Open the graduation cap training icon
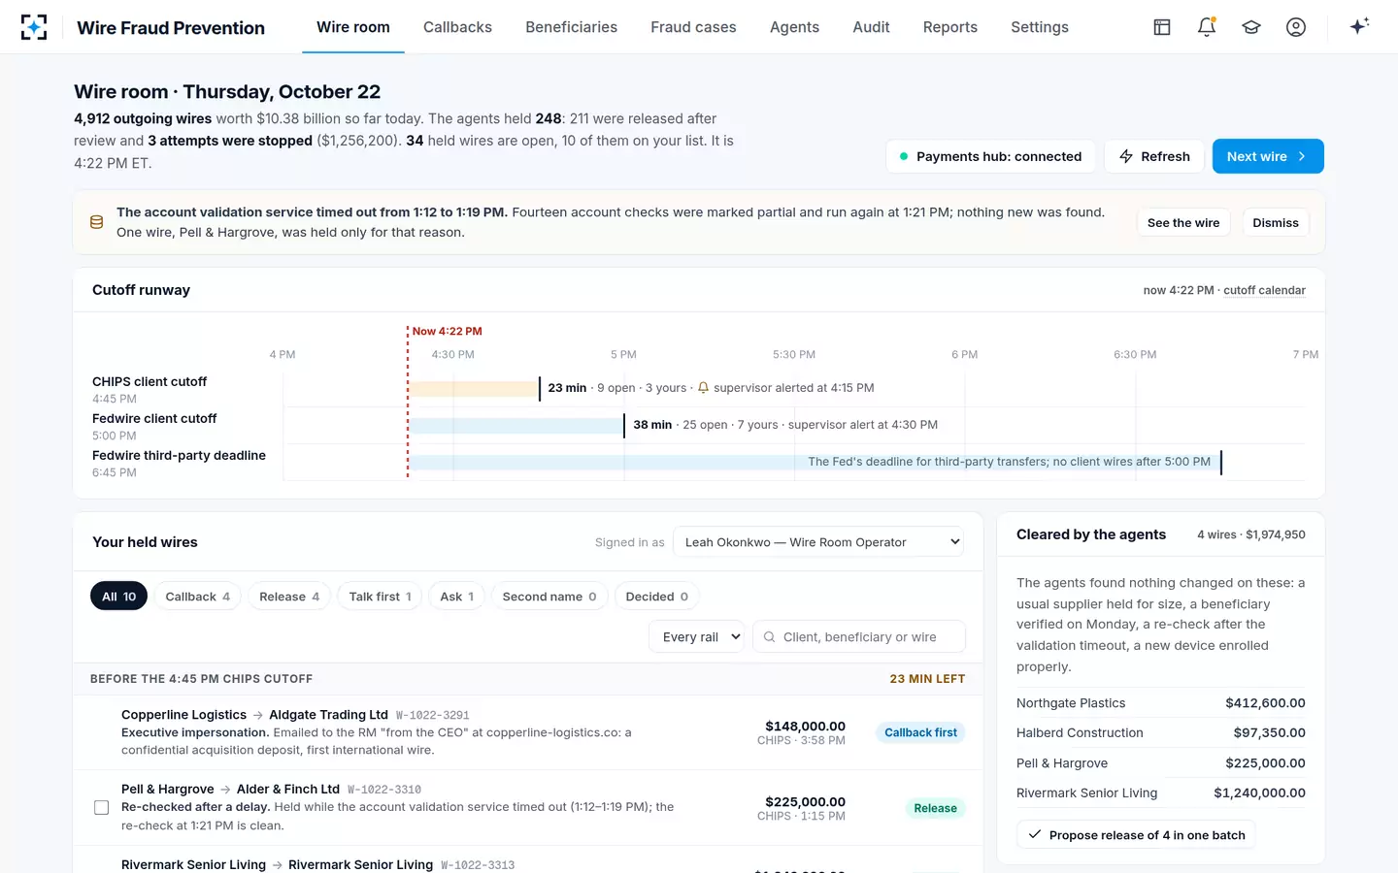Image resolution: width=1398 pixels, height=873 pixels. [1251, 27]
